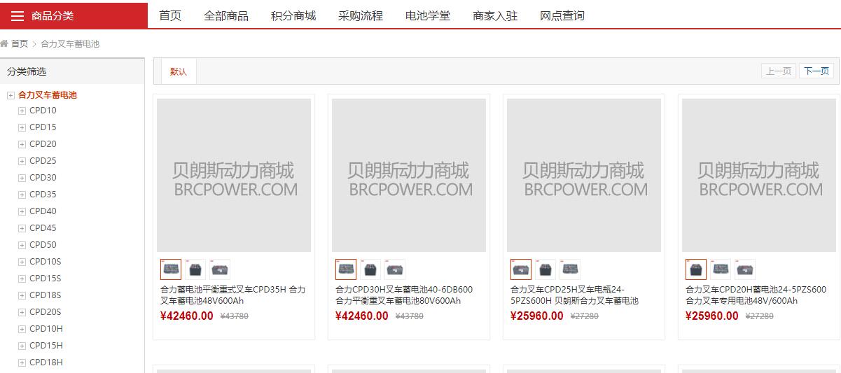The width and height of the screenshot is (841, 373).
Task: Select third thumbnail of CPD30H battery product
Action: (395, 269)
